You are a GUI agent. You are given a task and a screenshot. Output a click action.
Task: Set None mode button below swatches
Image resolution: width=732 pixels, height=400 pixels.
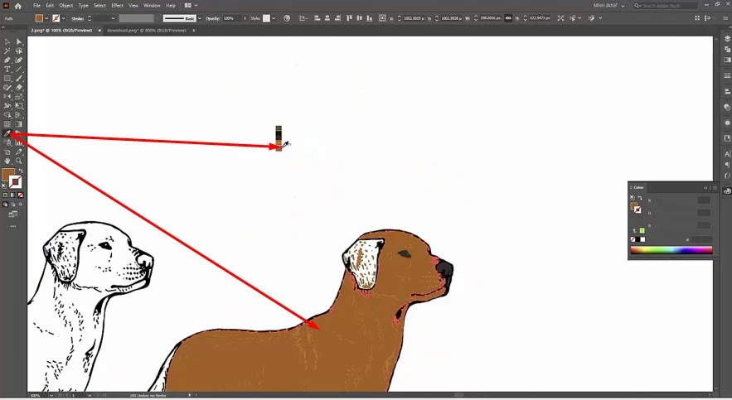20,195
